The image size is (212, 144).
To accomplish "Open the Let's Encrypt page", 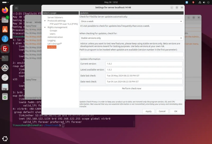I will click(x=55, y=44).
